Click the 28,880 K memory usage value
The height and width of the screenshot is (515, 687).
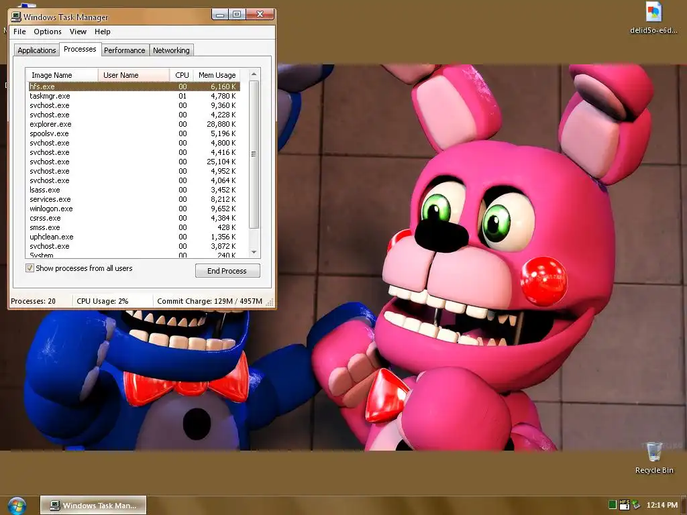(221, 124)
